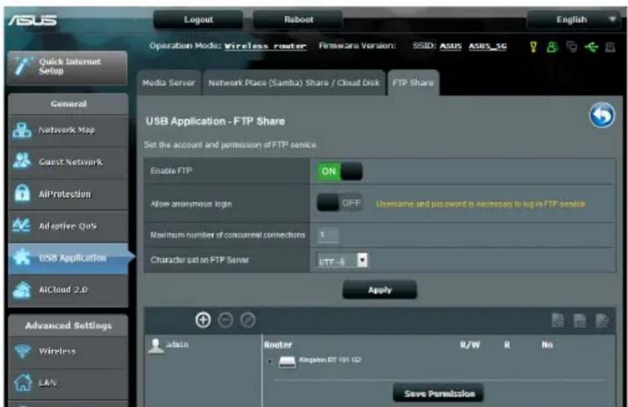
Task: Open Quick Internet Setup wizard
Action: [68, 68]
